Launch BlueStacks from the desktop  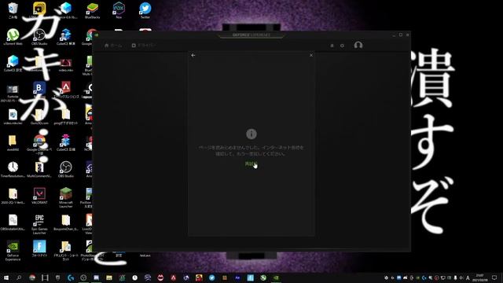click(x=93, y=10)
